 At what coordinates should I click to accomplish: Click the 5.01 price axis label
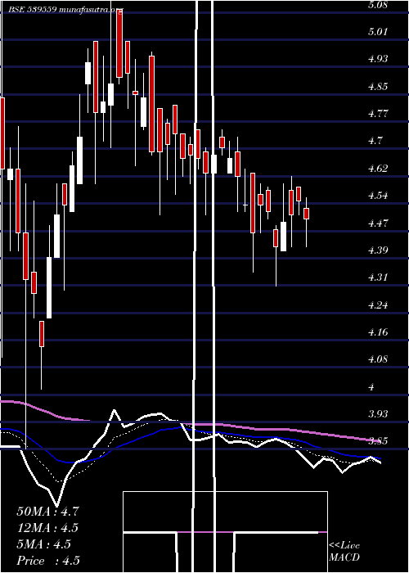coord(378,32)
